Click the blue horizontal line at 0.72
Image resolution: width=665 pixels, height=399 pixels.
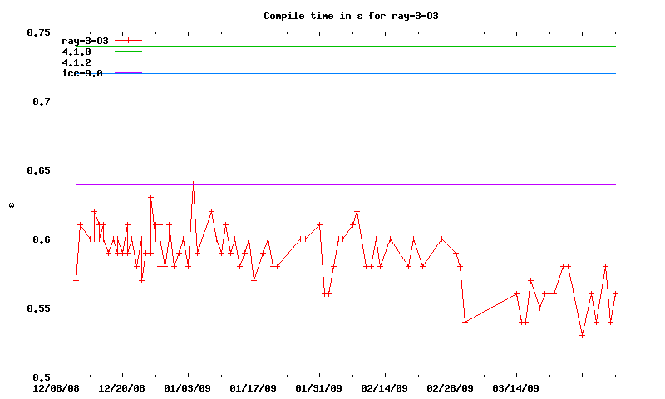click(374, 73)
